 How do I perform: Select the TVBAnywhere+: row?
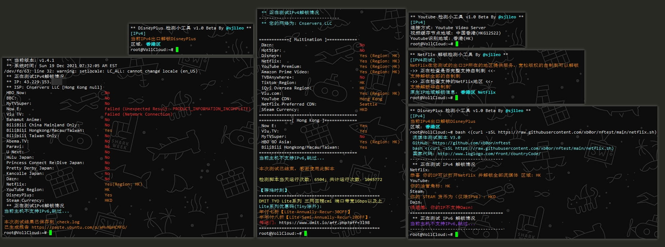pos(313,77)
